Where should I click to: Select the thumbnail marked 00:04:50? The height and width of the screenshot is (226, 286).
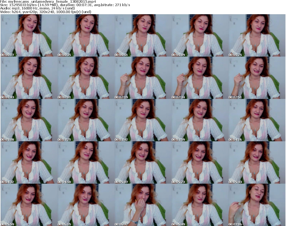coord(86,162)
